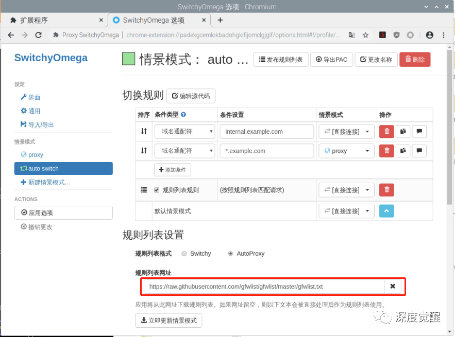455x337 pixels.
Task: Open the 导入/导出 page
Action: 37,125
